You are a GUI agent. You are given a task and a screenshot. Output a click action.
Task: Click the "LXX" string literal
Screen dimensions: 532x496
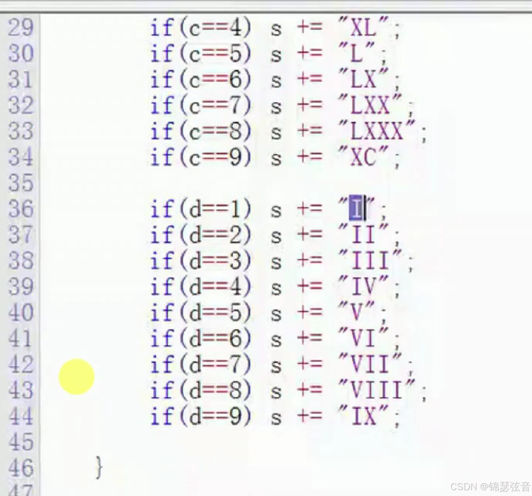tap(370, 105)
